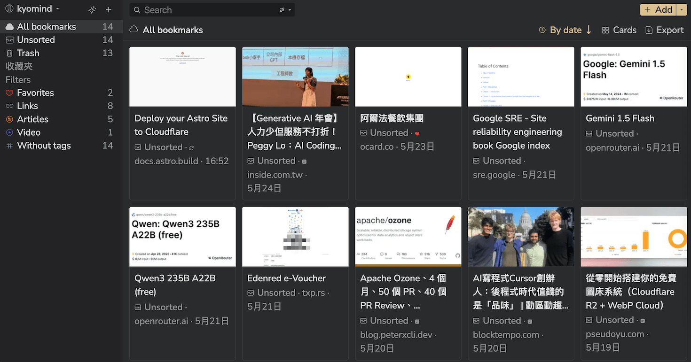Image resolution: width=691 pixels, height=362 pixels.
Task: Click Unsorted label on Edenred e-Voucher card
Action: point(276,293)
